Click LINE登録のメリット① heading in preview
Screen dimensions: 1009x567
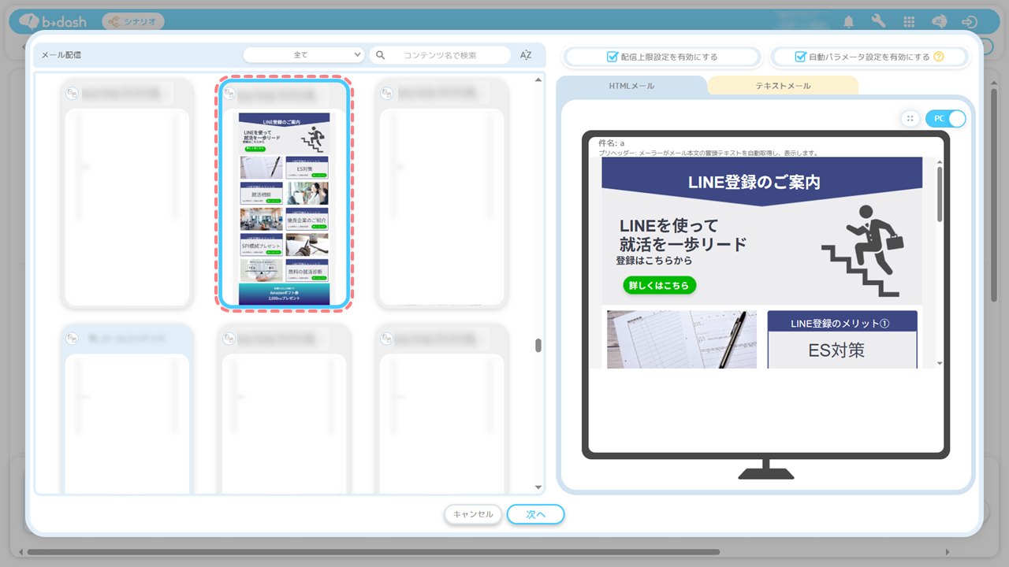(840, 323)
